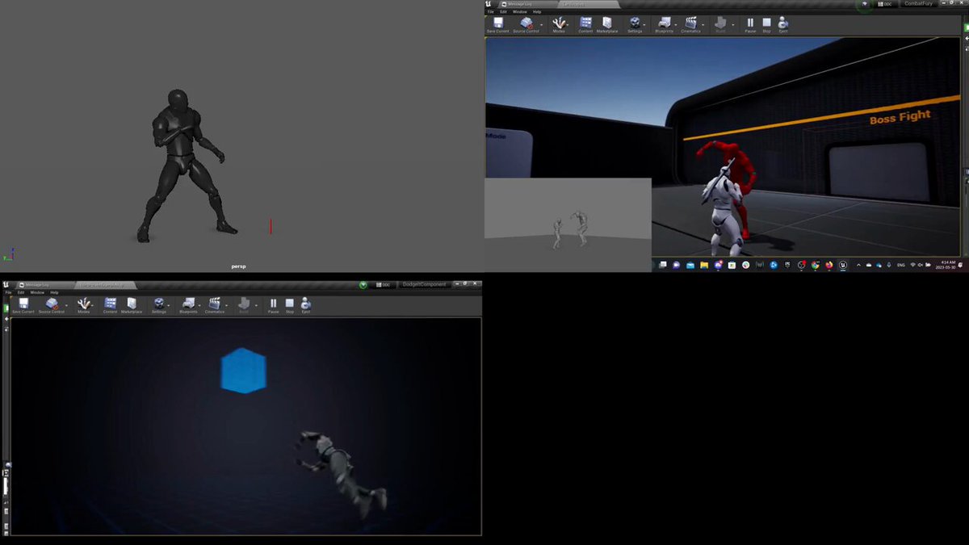Click the Chrome icon in the Windows taskbar
This screenshot has height=545, width=969.
tap(815, 265)
